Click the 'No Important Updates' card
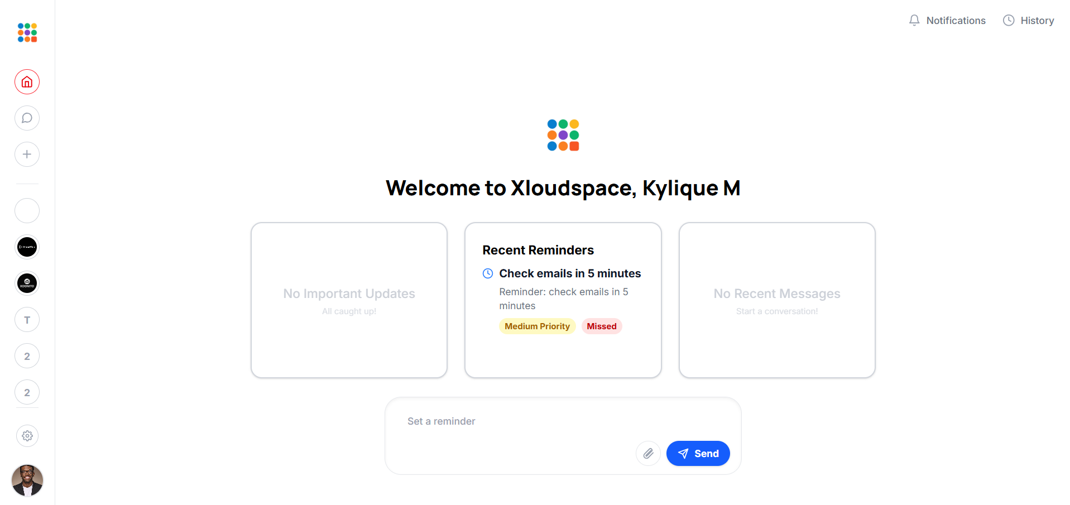 click(x=349, y=300)
